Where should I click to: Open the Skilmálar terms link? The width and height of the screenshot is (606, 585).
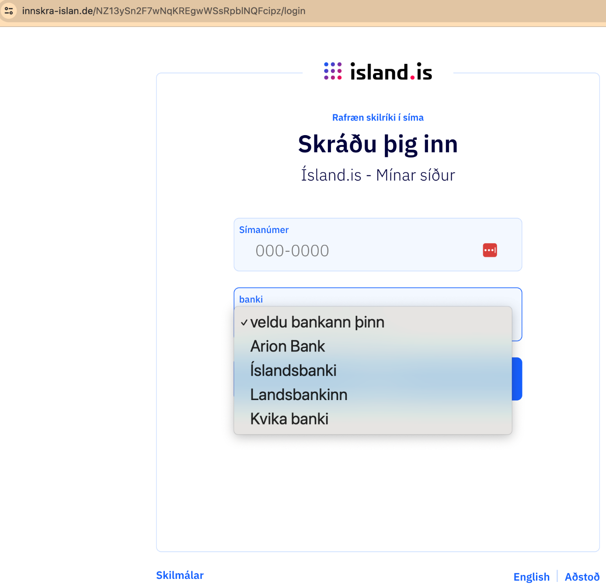180,575
